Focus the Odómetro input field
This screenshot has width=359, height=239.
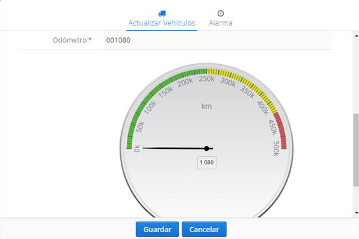tap(218, 40)
